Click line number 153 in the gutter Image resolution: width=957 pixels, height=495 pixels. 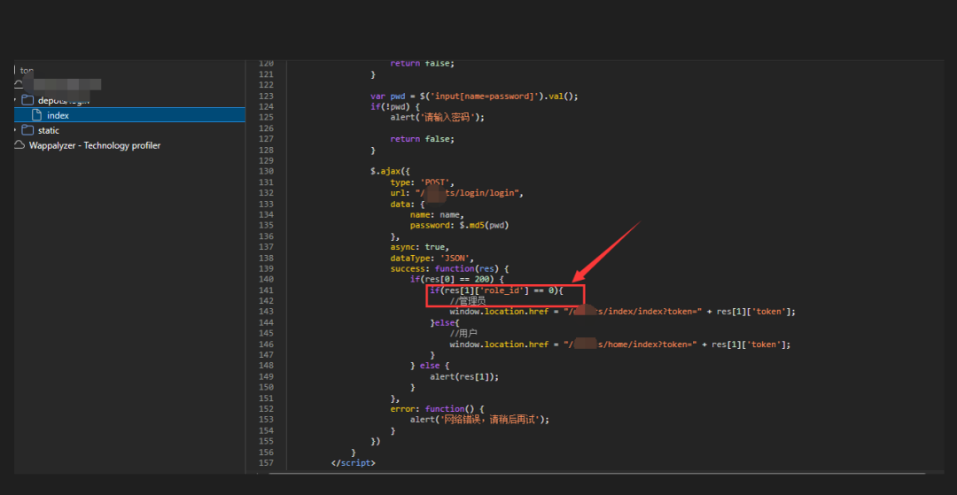coord(266,420)
